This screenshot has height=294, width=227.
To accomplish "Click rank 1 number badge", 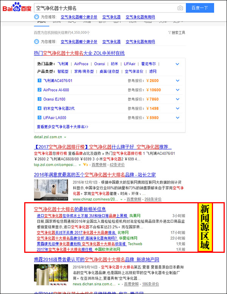I will pos(39,80).
